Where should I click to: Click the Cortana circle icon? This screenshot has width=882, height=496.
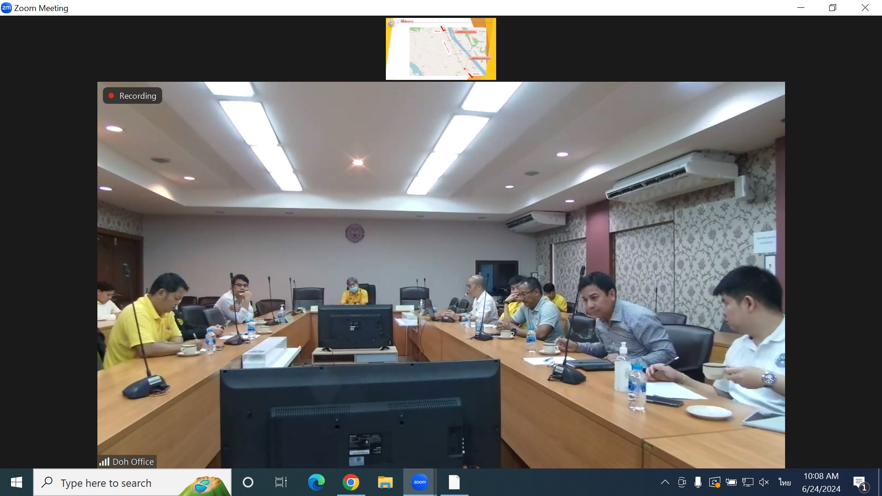click(248, 482)
